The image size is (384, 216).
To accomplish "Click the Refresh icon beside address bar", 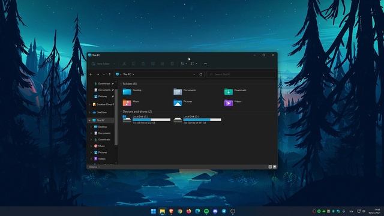I will coord(201,74).
